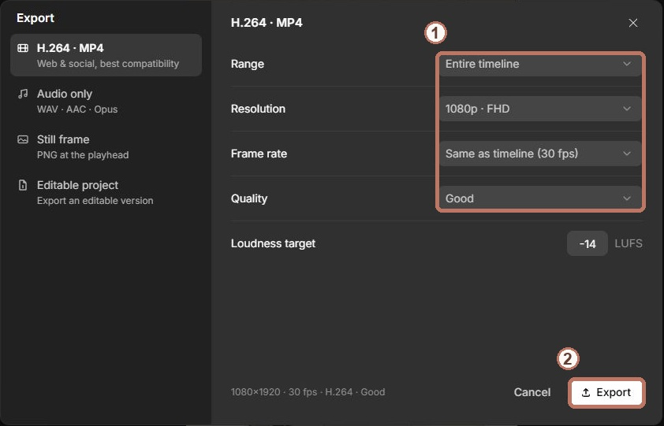This screenshot has width=664, height=426.
Task: Click the 'WAV · AAC · Opus' subtitle
Action: coord(77,109)
